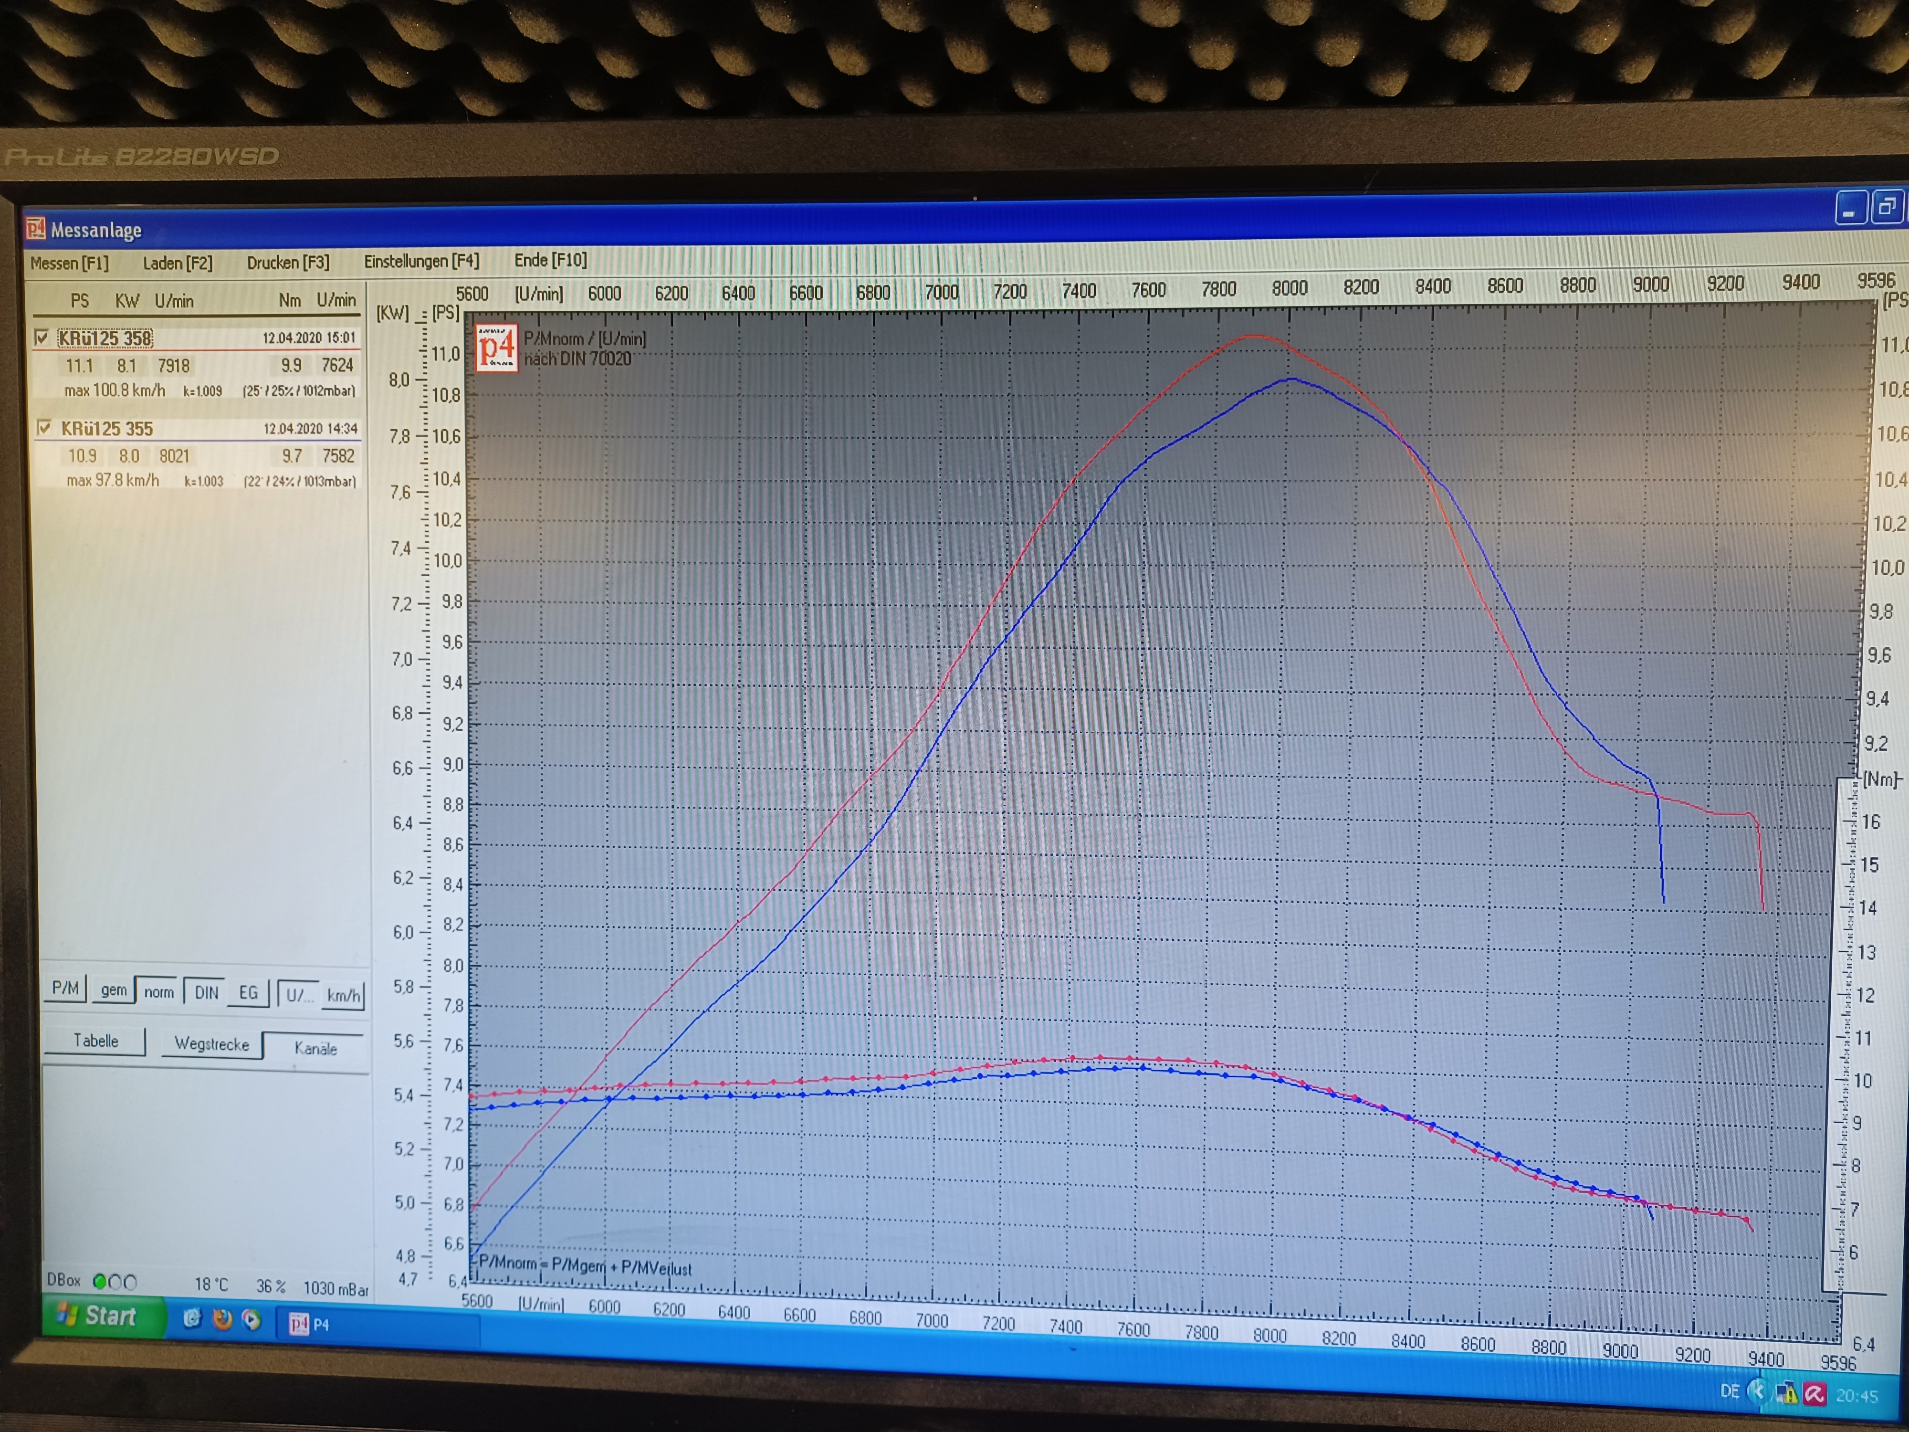Uncheck the KRü125 358 measurement checkbox
Viewport: 1909px width, 1432px height.
click(x=42, y=337)
